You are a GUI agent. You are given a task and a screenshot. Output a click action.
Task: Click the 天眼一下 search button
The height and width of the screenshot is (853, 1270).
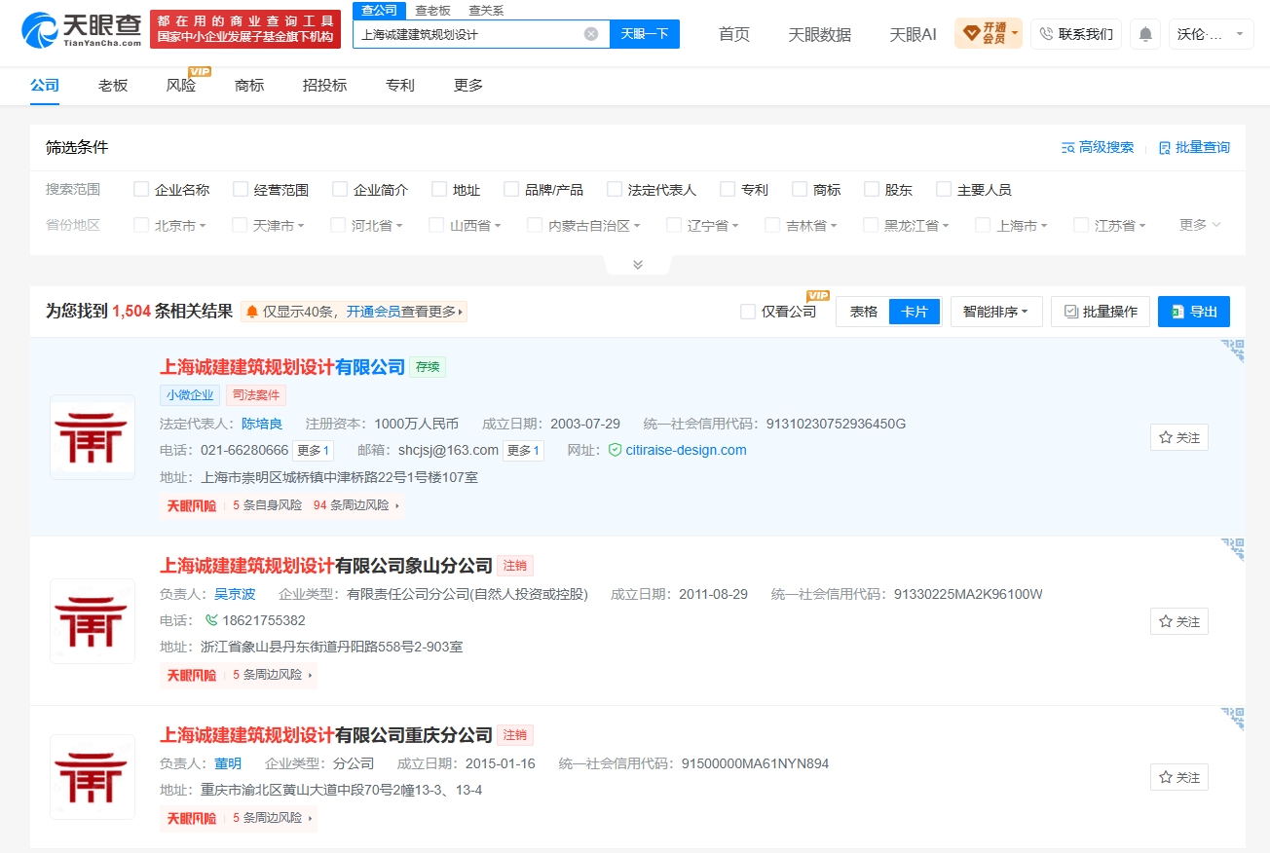(x=645, y=34)
